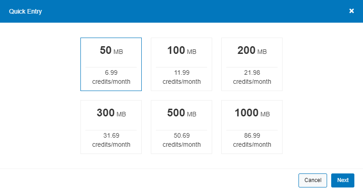
Task: Choose the 500 MB plan tile
Action: coord(182,127)
